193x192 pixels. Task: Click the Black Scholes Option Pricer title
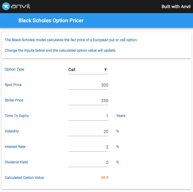pos(51,20)
